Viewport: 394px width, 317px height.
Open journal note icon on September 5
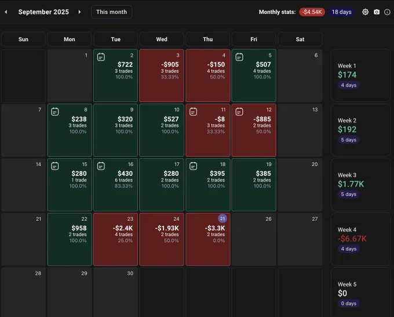pos(239,57)
